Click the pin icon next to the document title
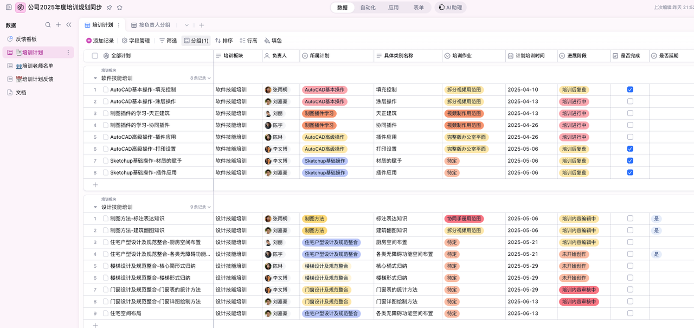Image resolution: width=694 pixels, height=328 pixels. pyautogui.click(x=109, y=8)
